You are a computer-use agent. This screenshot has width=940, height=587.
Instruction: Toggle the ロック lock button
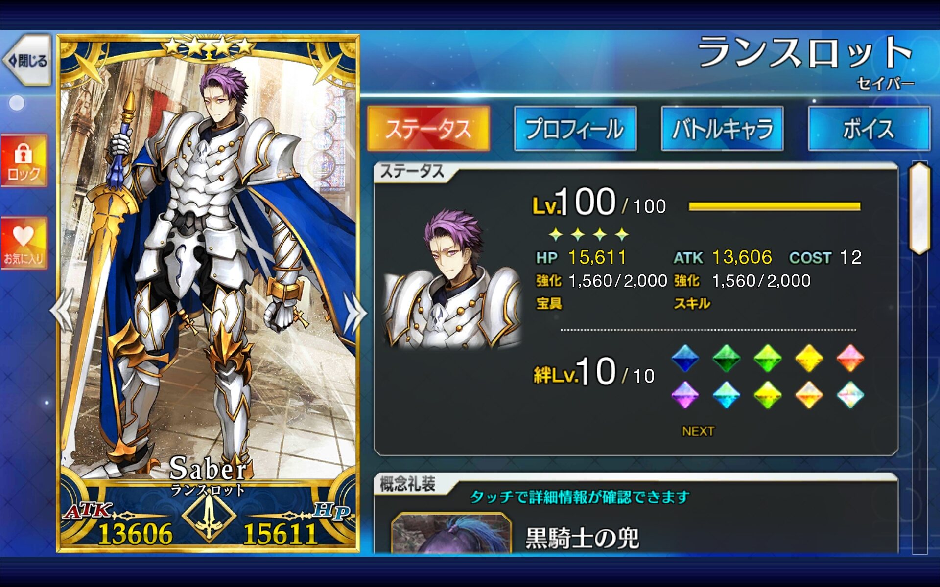click(x=23, y=160)
